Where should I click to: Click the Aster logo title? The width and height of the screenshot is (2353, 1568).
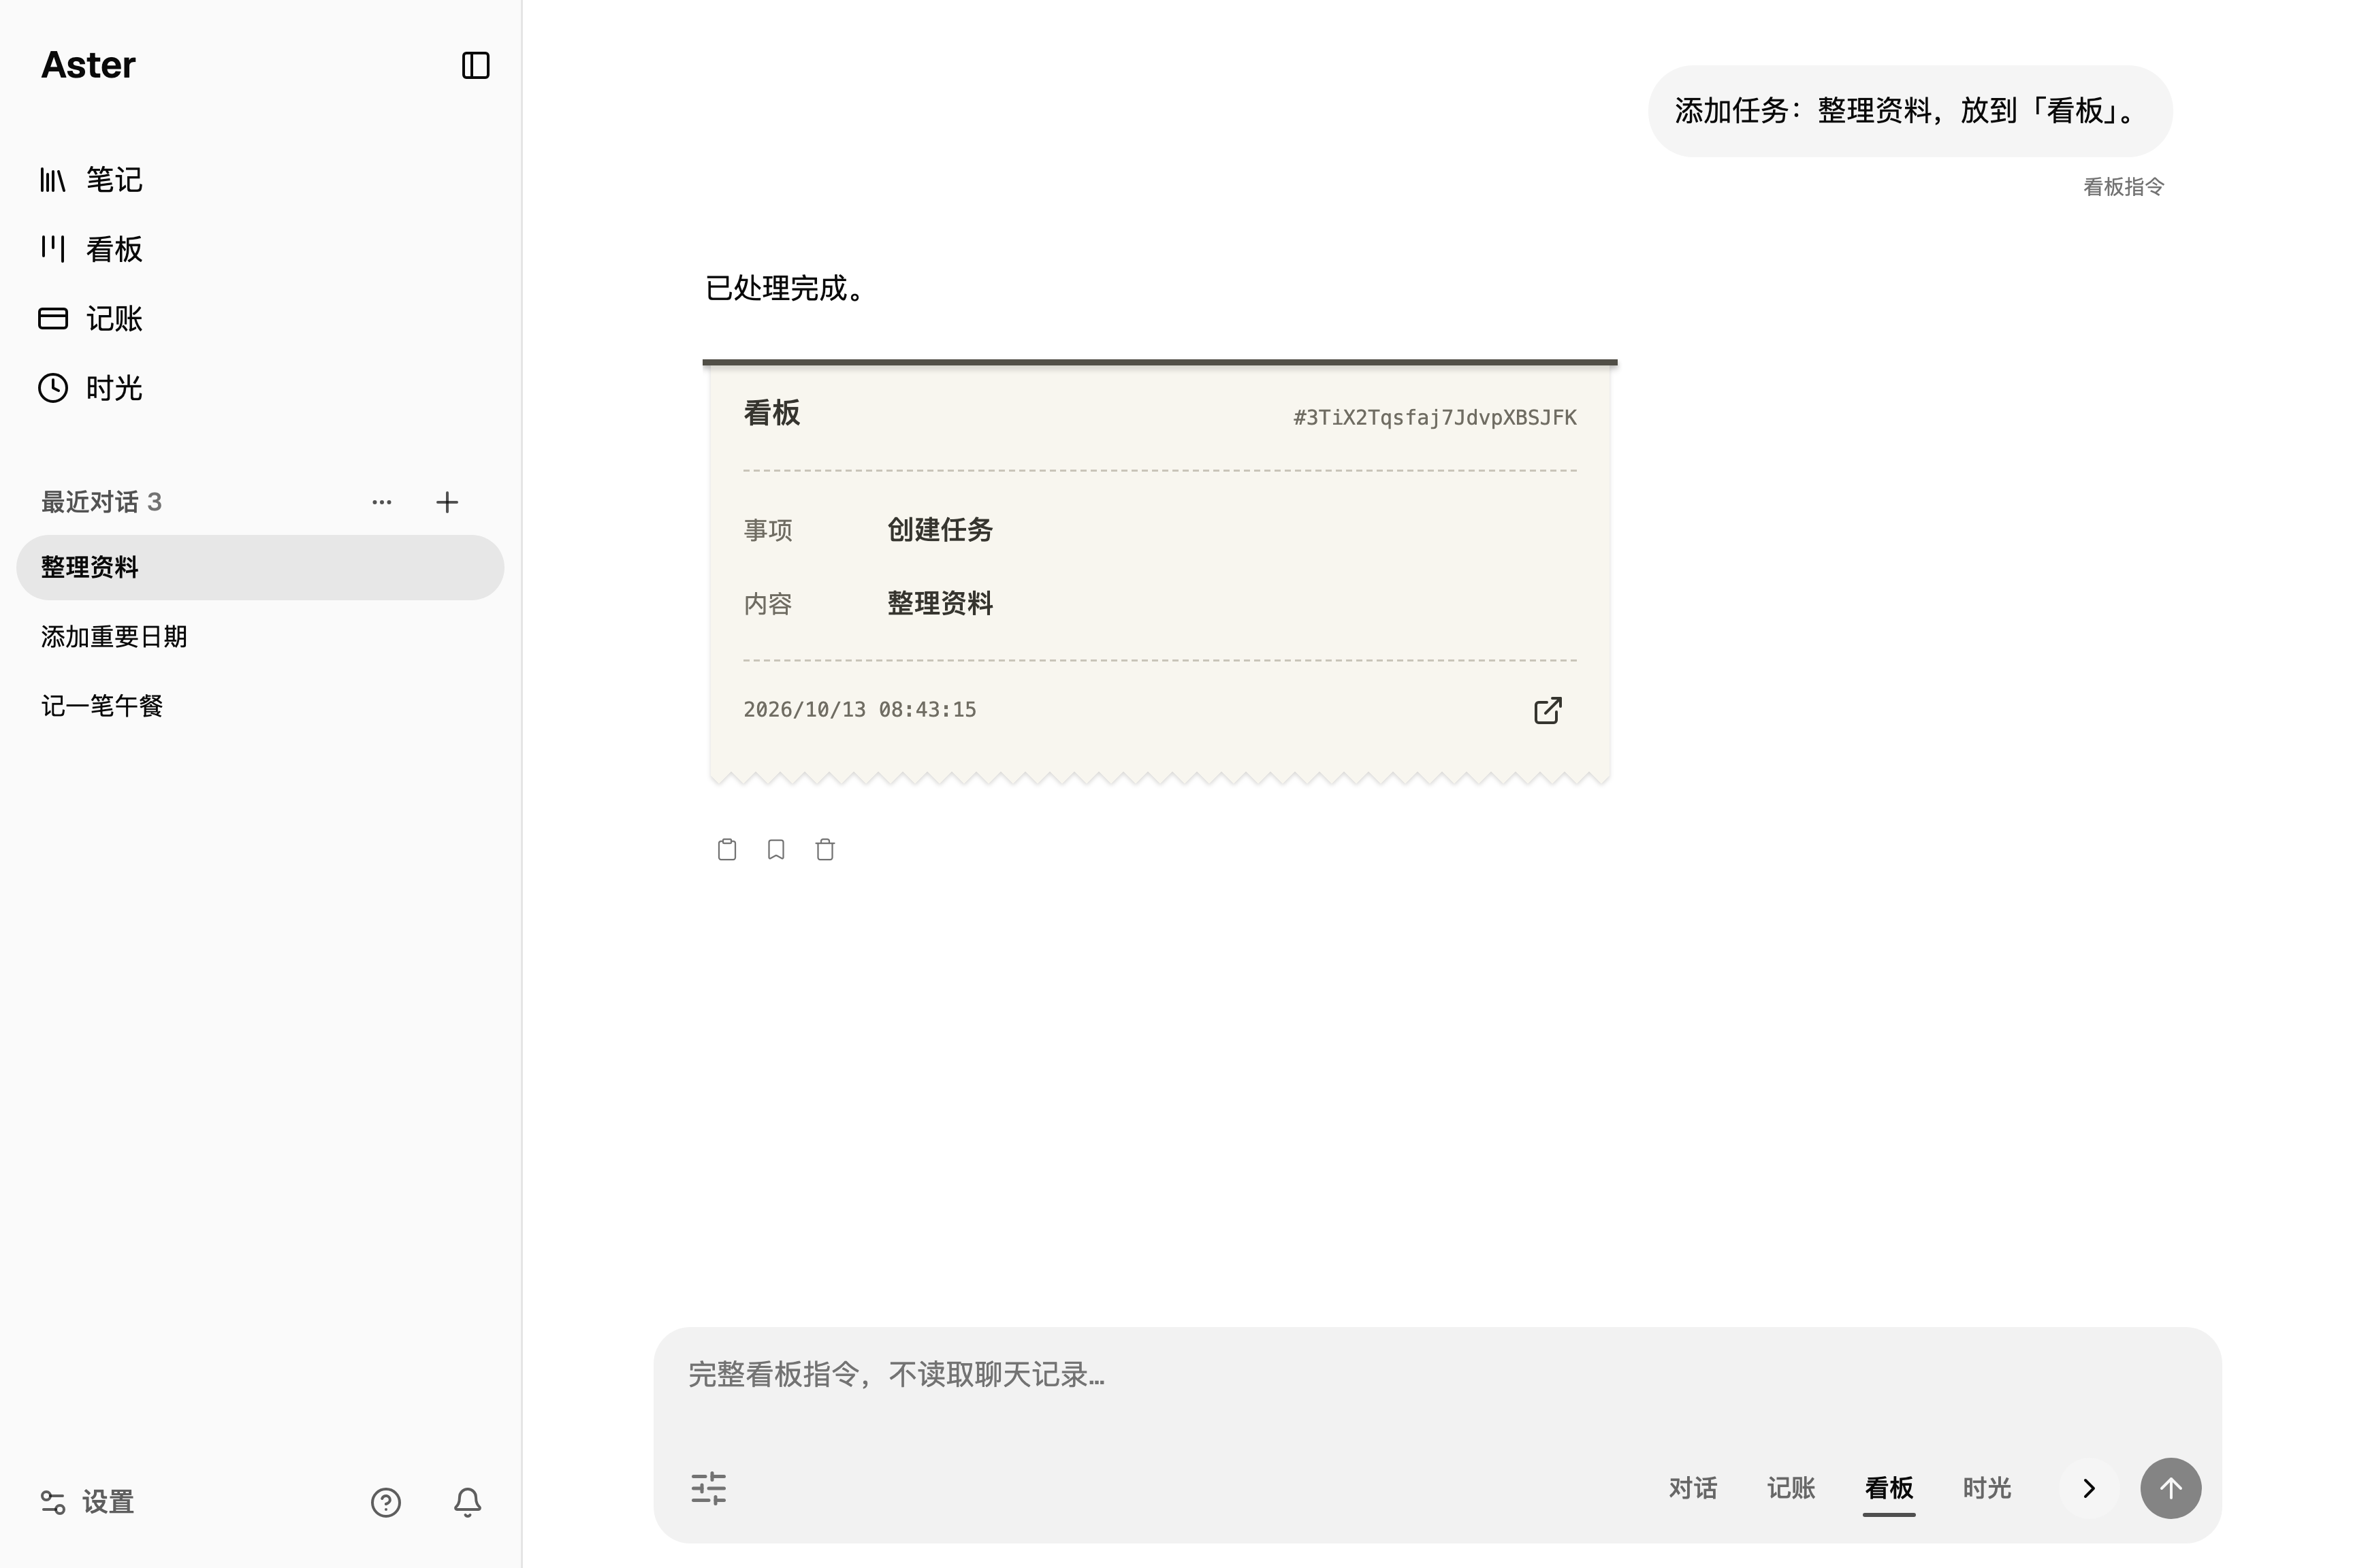pos(88,65)
